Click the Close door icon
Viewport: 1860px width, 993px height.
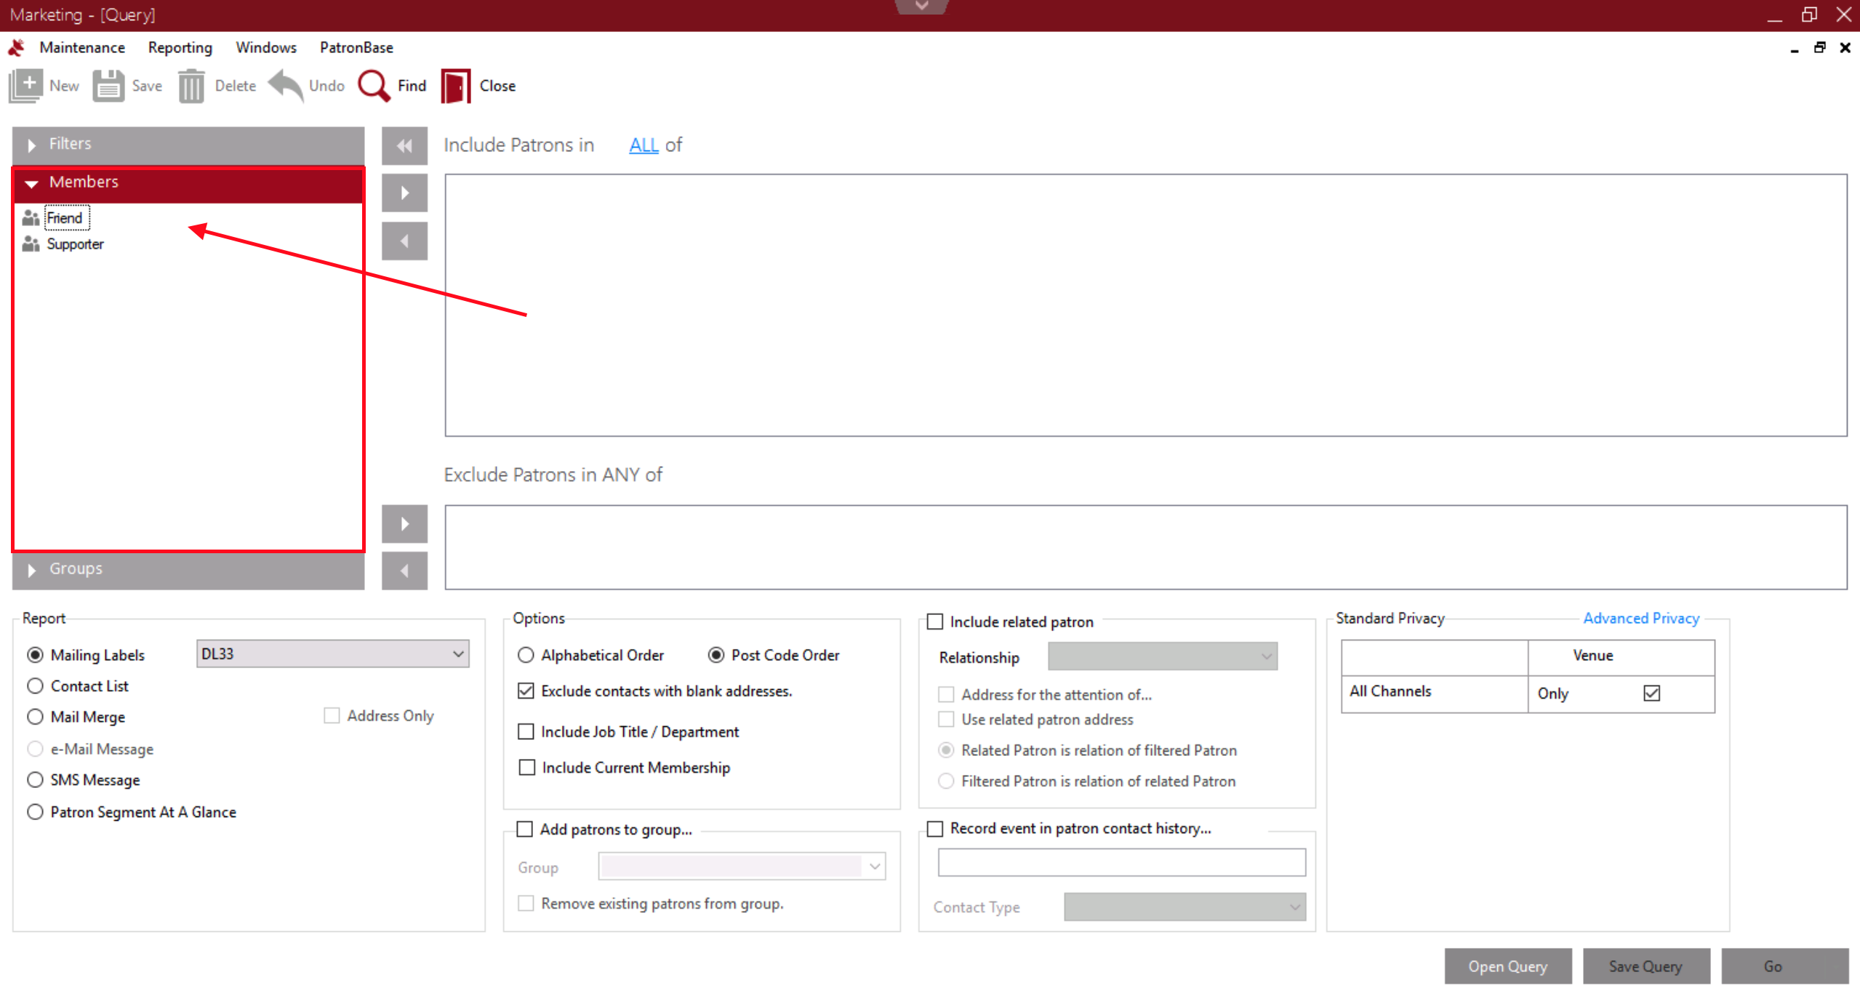456,86
